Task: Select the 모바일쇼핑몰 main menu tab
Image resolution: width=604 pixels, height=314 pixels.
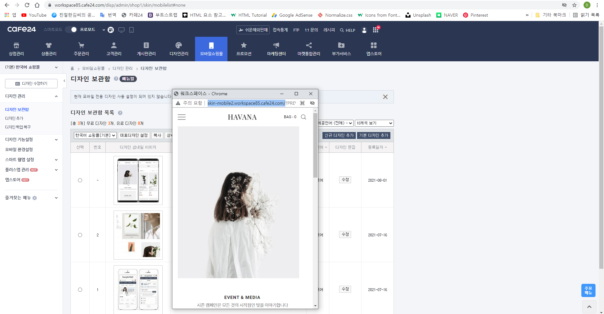Action: click(x=211, y=49)
